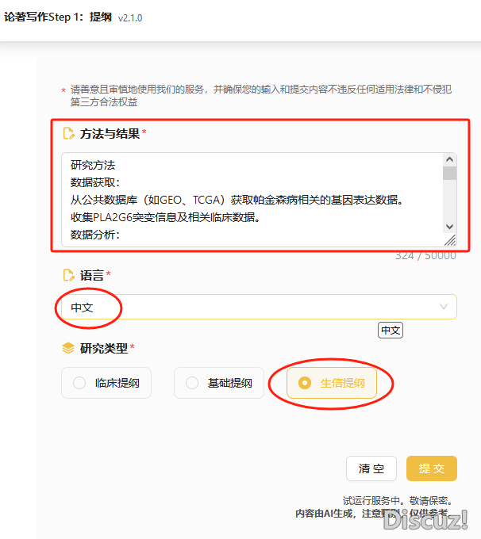Image resolution: width=481 pixels, height=539 pixels.
Task: Click inside the 方法与结果 text area
Action: click(259, 200)
